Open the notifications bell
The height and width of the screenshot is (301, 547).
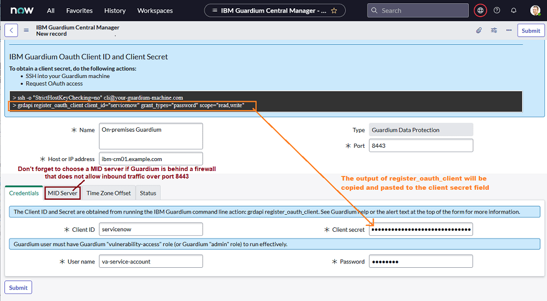(x=514, y=11)
